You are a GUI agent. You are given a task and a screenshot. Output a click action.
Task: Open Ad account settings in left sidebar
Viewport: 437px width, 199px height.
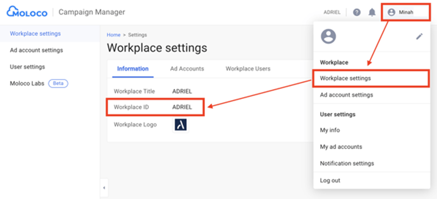tap(36, 50)
